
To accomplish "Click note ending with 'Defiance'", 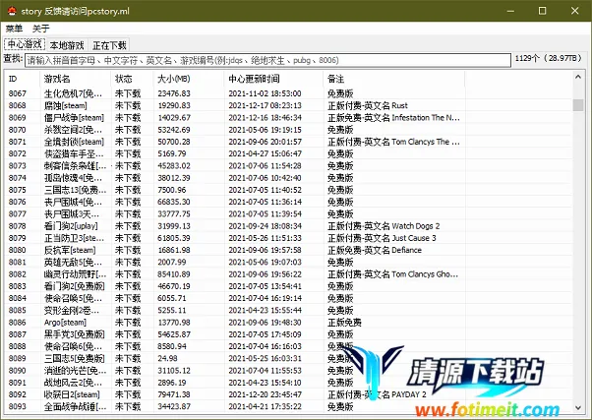I will 374,251.
